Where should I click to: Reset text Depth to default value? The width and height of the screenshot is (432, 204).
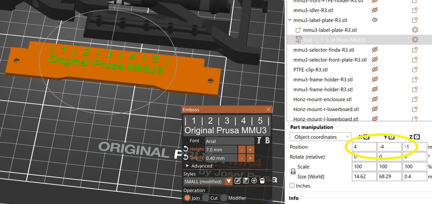click(x=186, y=158)
